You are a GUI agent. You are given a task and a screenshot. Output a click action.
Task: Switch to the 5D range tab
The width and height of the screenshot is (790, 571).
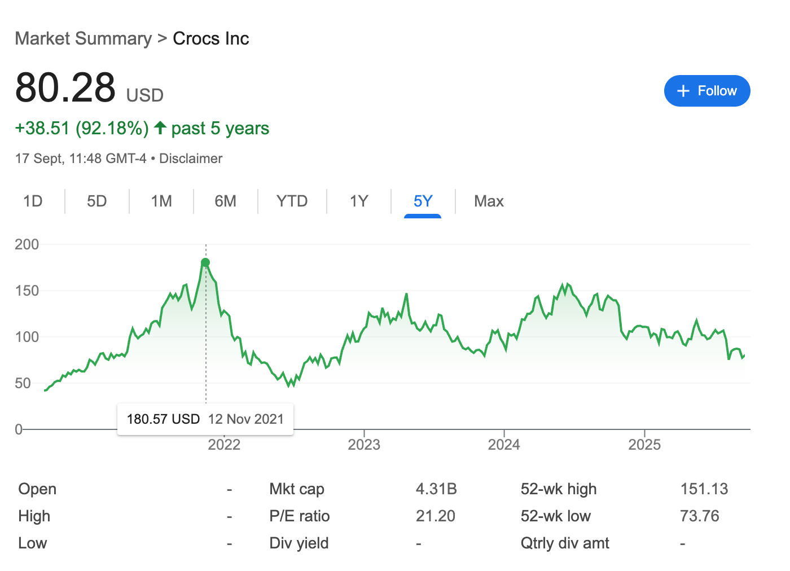coord(97,201)
